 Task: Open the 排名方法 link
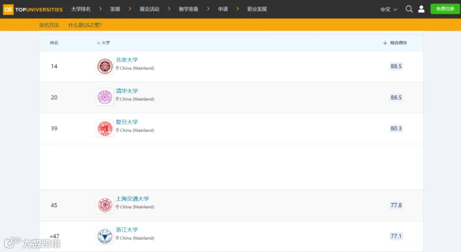[49, 25]
